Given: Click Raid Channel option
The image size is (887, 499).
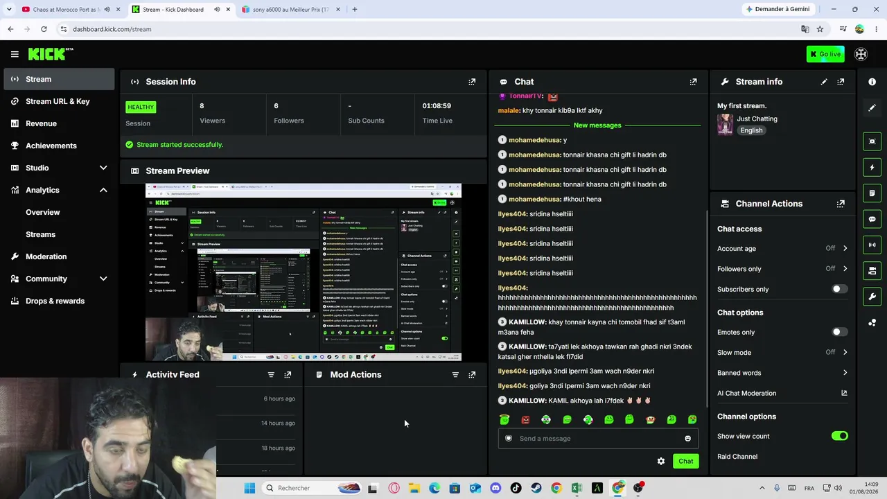Looking at the screenshot, I should [737, 457].
